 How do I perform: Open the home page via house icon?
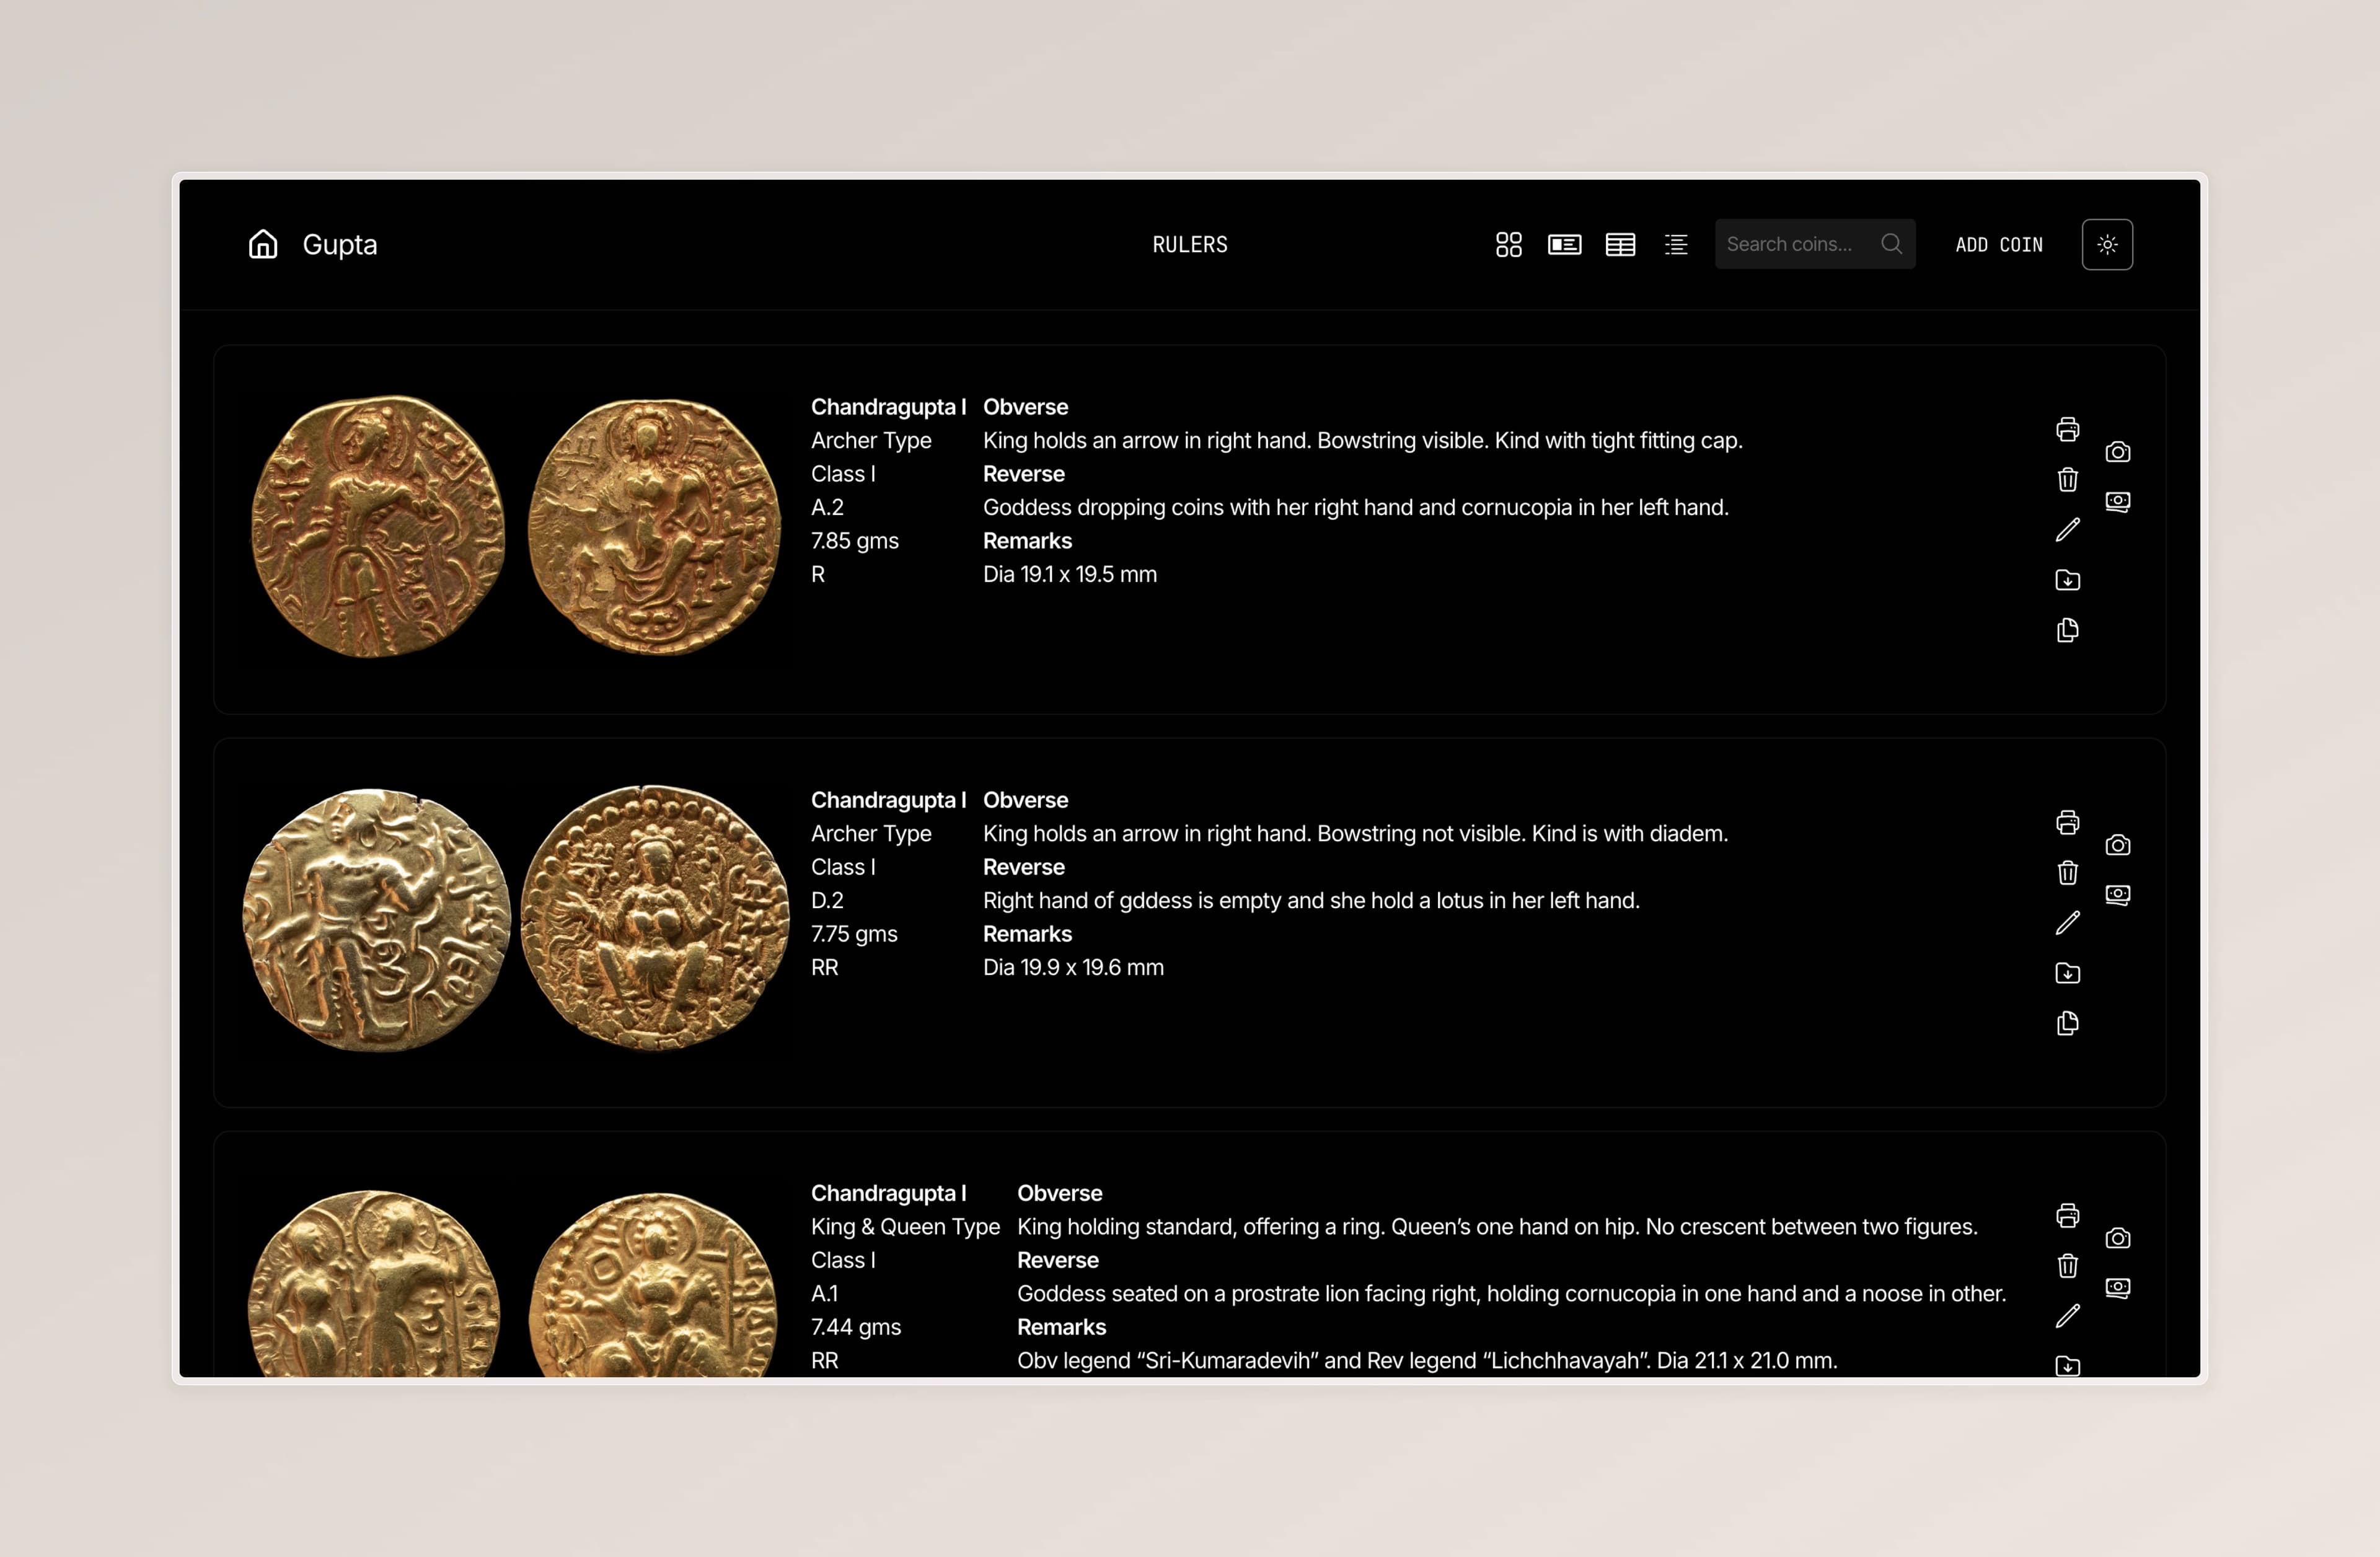262,244
